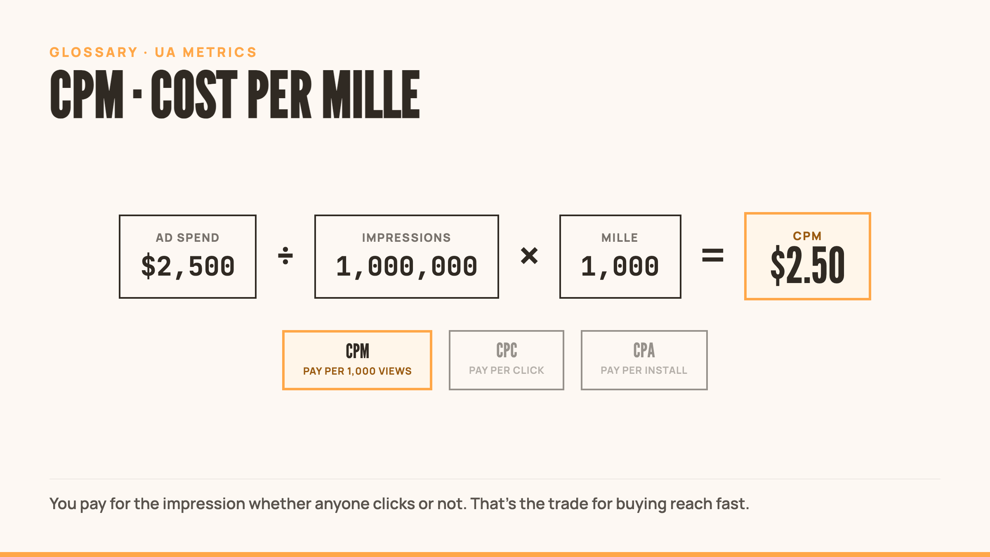Select the Mille 1,000 box
The height and width of the screenshot is (557, 990).
[x=620, y=257]
